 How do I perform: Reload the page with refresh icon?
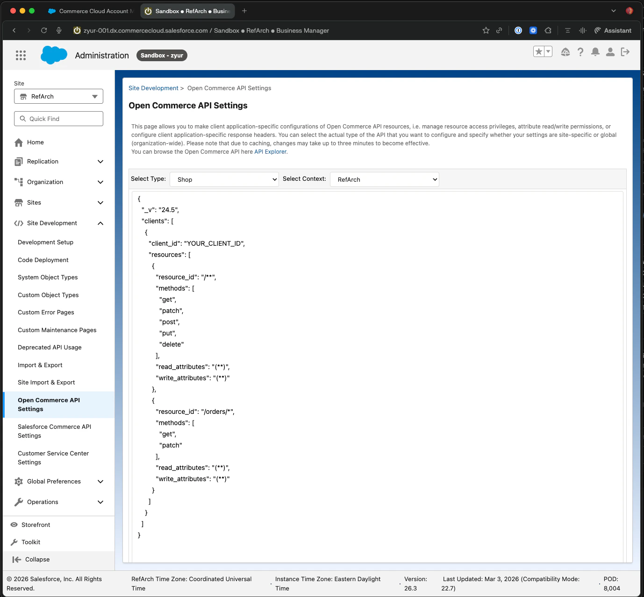point(44,30)
